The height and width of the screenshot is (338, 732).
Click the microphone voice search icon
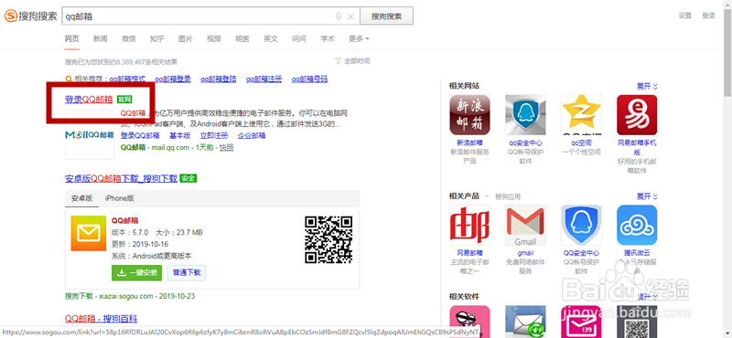339,16
